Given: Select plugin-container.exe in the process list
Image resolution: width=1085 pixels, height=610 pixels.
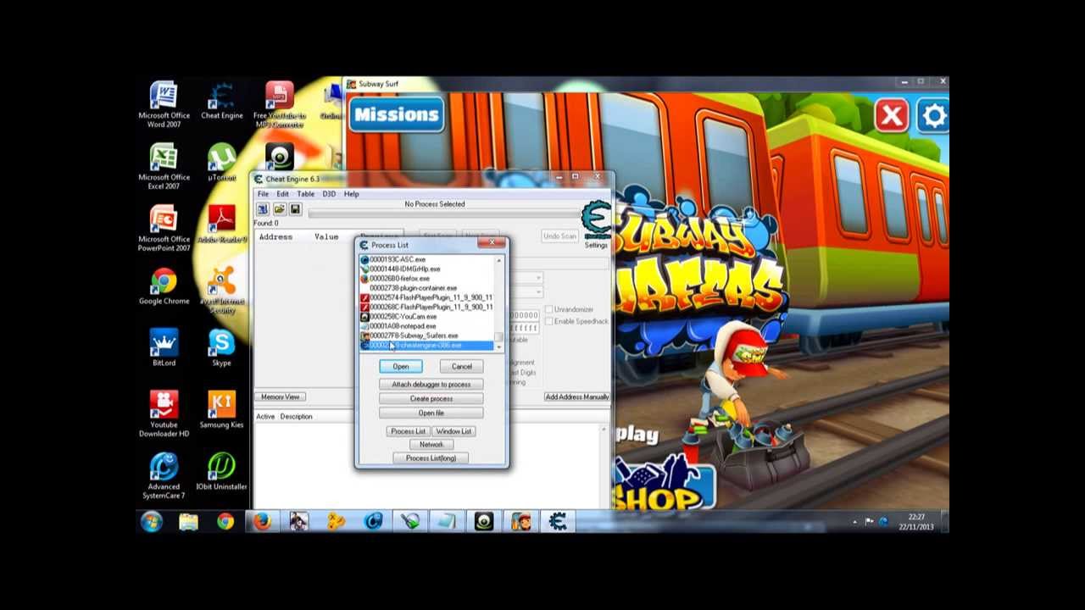Looking at the screenshot, I should tap(427, 288).
